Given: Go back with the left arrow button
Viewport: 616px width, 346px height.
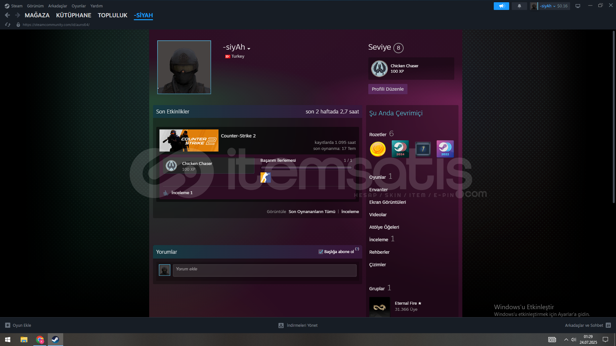Looking at the screenshot, I should point(7,15).
